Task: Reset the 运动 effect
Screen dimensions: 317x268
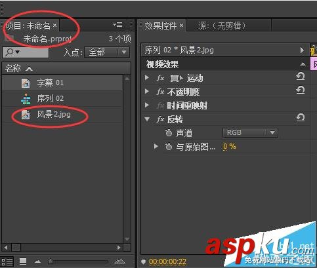Action: pyautogui.click(x=301, y=77)
